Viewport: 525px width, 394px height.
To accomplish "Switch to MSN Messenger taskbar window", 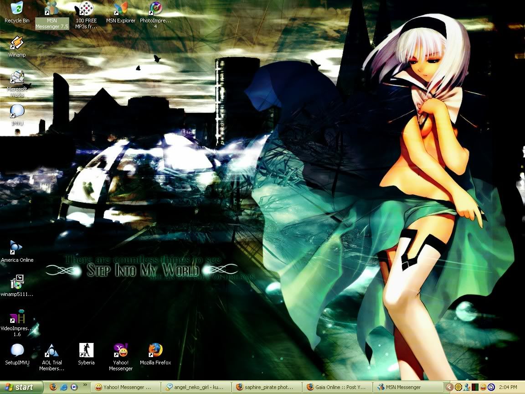I will tap(408, 387).
